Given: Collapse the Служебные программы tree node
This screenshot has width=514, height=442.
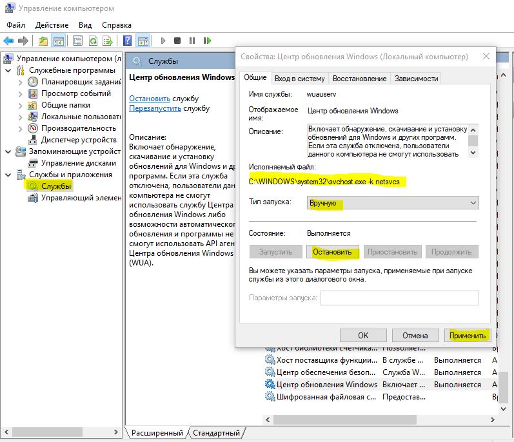Looking at the screenshot, I should click(8, 70).
